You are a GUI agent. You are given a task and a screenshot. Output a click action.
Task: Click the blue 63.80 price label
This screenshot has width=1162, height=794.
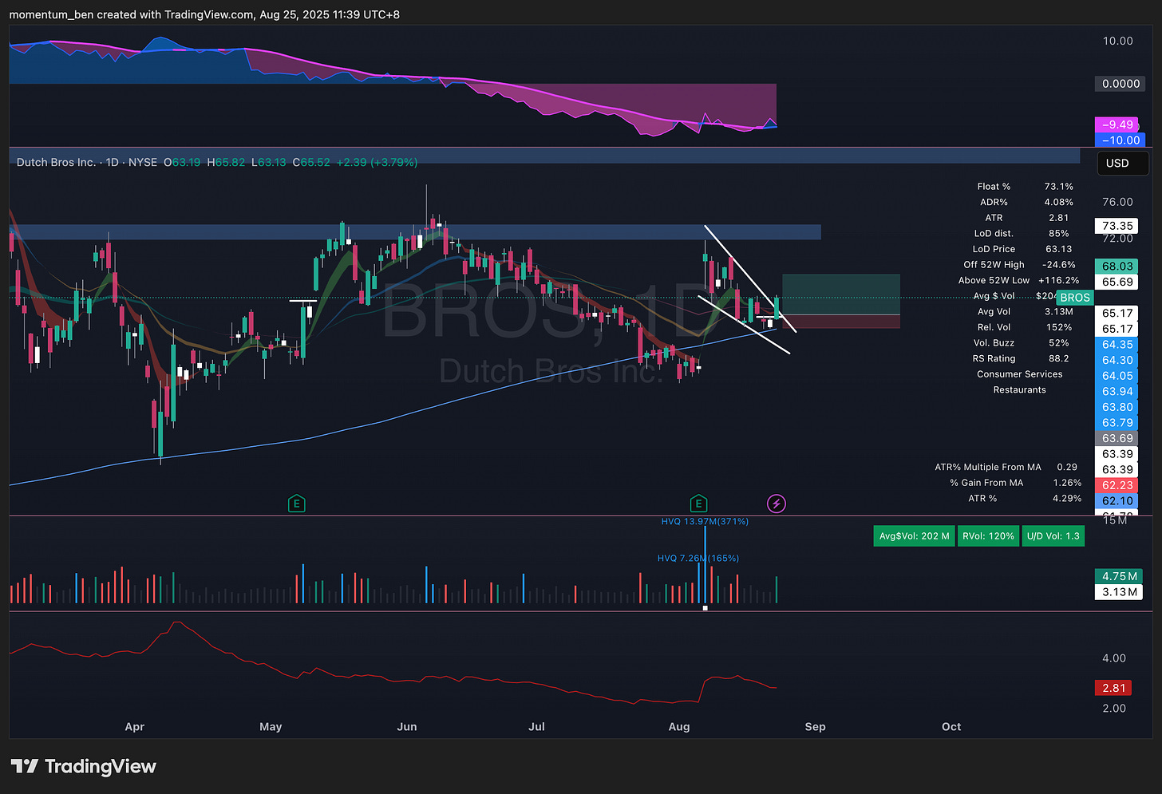pos(1117,407)
